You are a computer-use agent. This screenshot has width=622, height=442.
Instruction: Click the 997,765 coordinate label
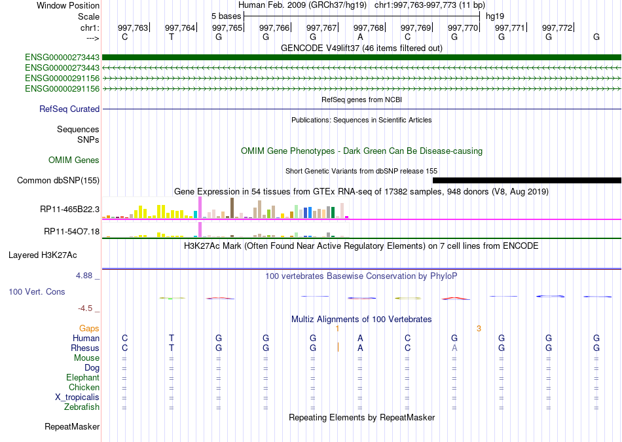[227, 28]
